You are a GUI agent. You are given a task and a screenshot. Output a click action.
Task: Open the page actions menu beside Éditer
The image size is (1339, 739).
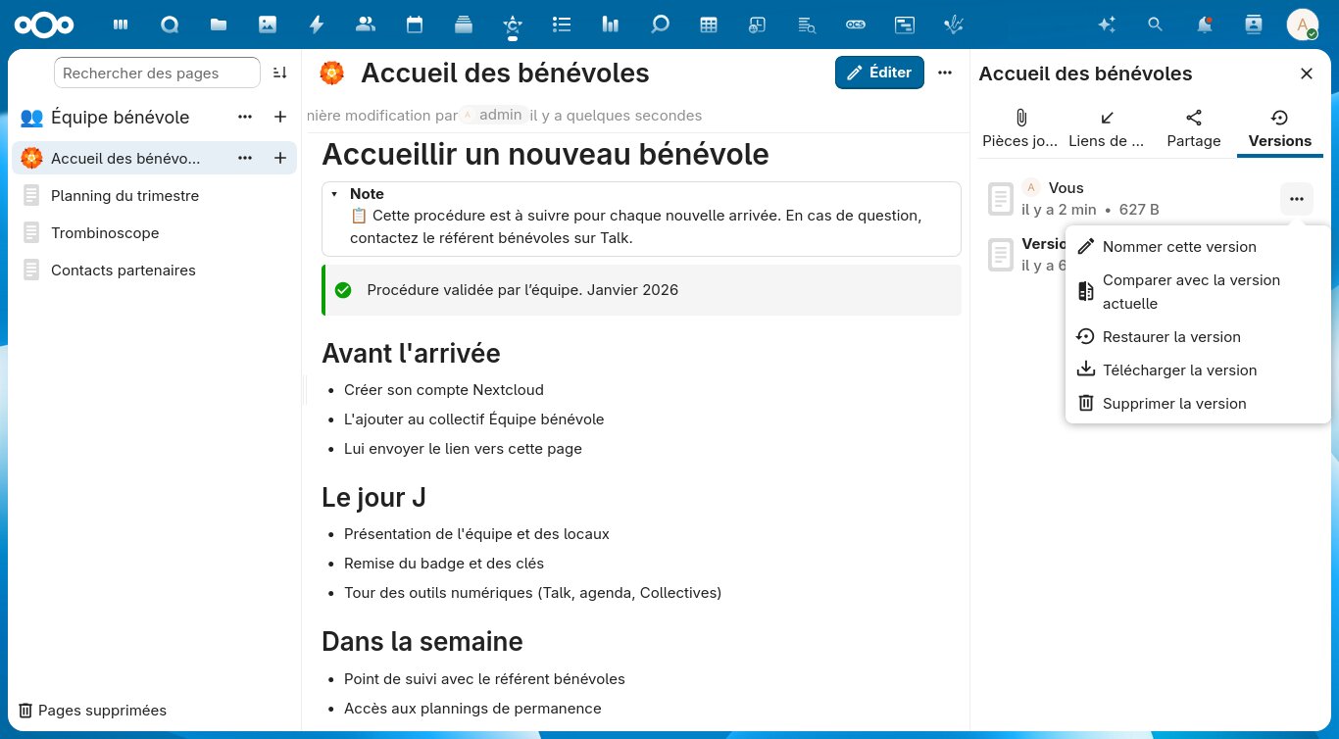click(945, 73)
